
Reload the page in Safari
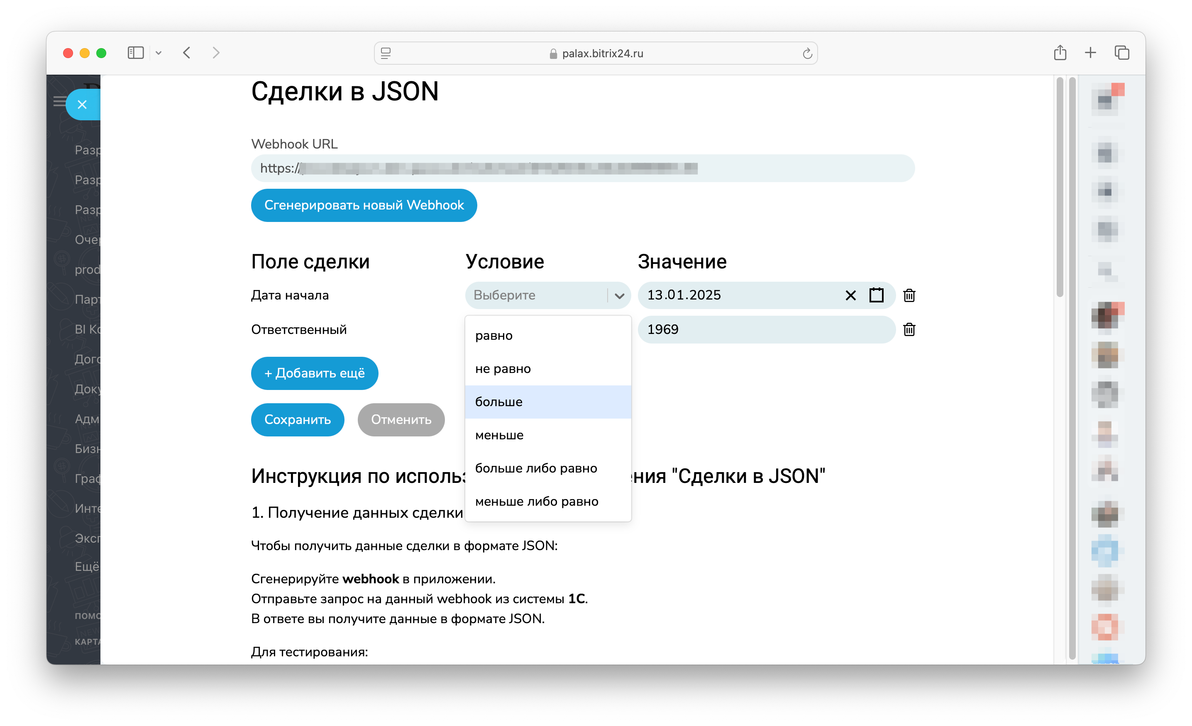point(807,53)
